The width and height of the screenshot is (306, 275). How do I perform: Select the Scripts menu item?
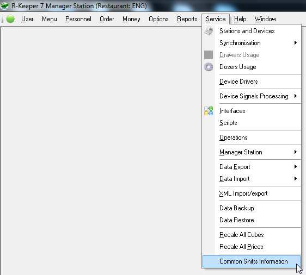click(252, 123)
